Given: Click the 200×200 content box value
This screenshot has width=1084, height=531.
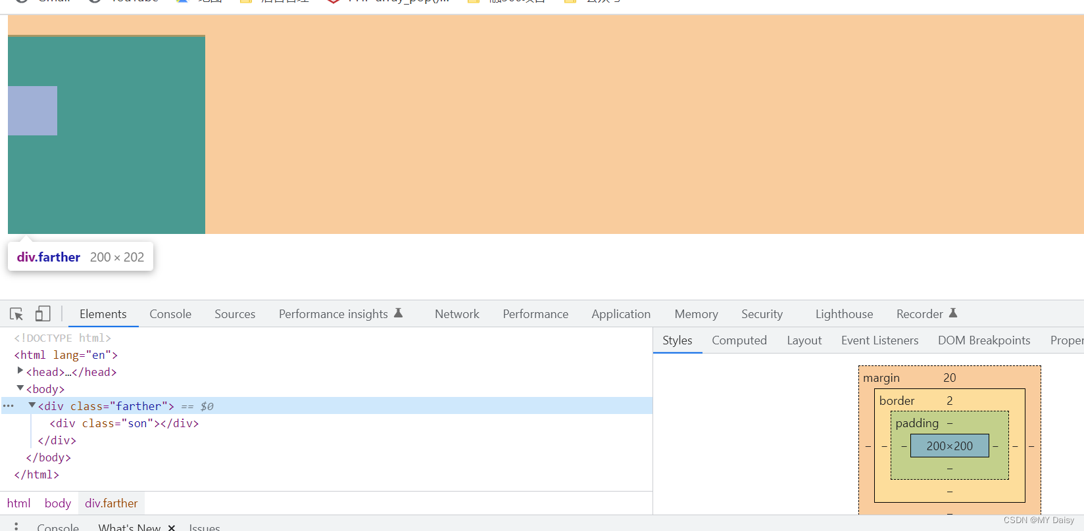Looking at the screenshot, I should click(x=950, y=446).
